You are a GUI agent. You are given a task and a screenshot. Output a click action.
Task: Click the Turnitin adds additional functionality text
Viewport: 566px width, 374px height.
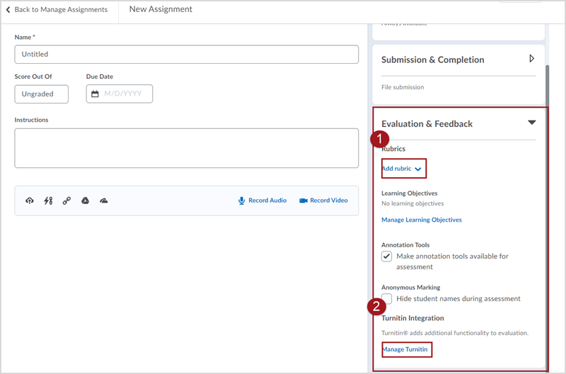[455, 333]
